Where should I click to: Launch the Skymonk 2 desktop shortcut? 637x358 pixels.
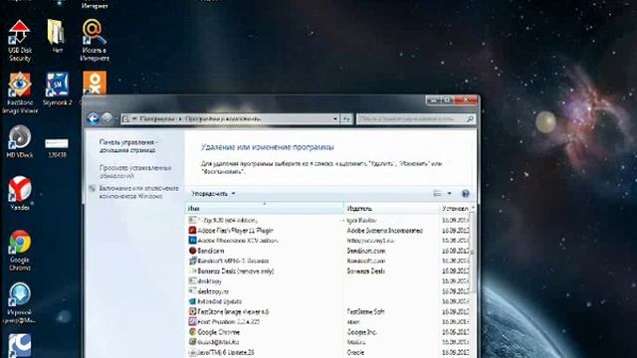tap(57, 89)
